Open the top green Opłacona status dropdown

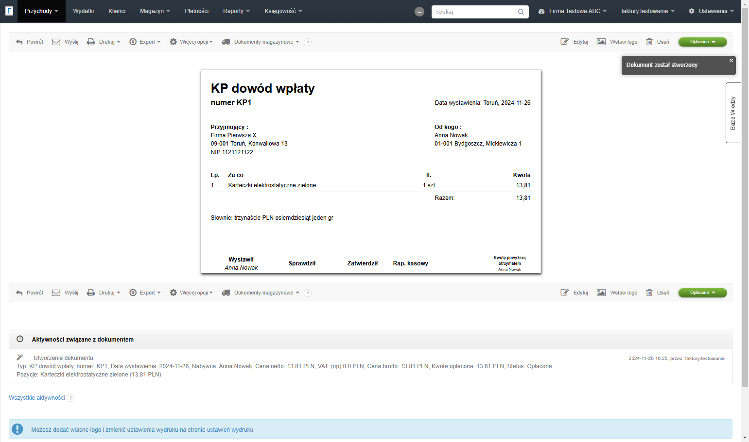(x=703, y=42)
